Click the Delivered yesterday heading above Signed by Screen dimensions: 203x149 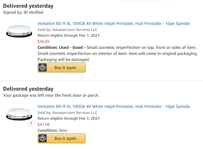click(x=28, y=6)
